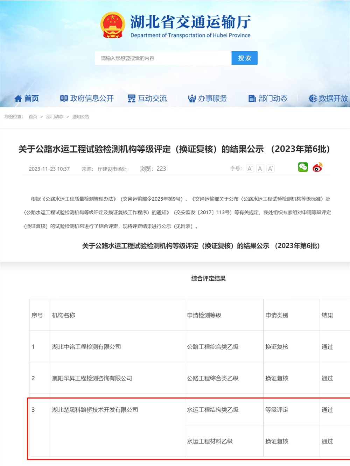Screen dimensions: 350x466
Task: Click the document icon beside 部门动态
Action: point(252,99)
